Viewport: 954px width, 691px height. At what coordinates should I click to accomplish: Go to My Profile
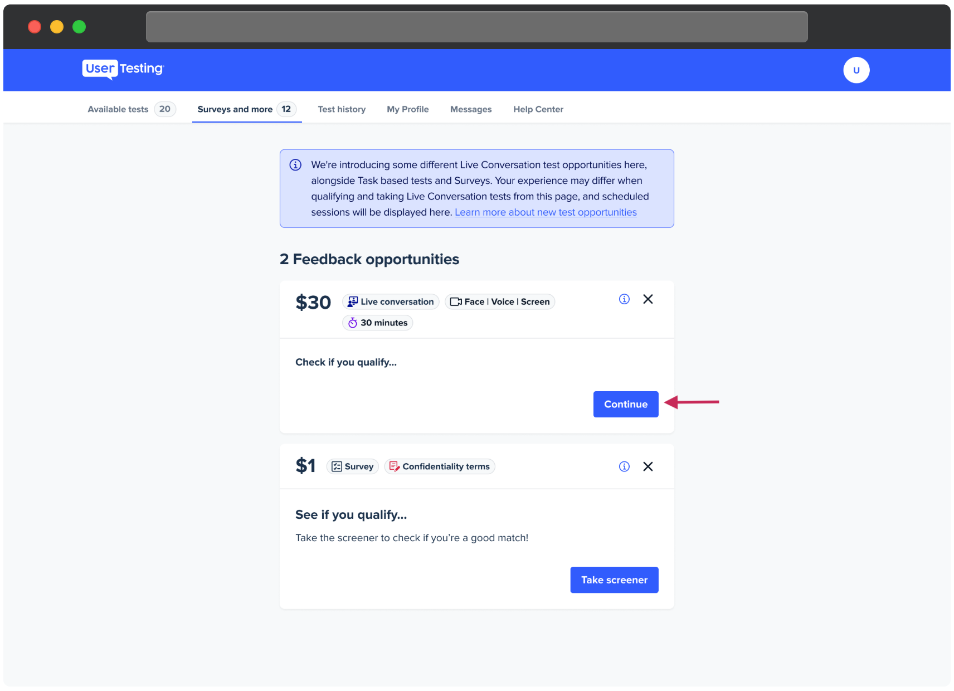408,109
